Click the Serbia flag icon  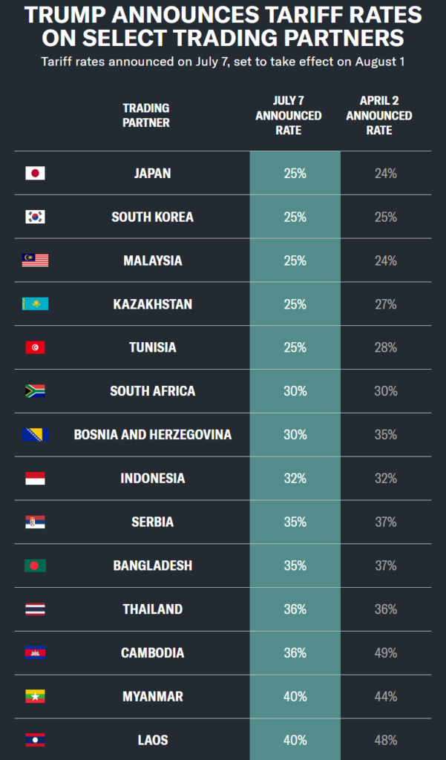point(35,522)
